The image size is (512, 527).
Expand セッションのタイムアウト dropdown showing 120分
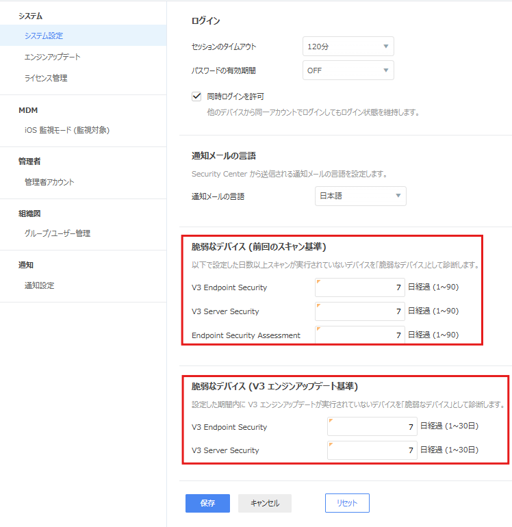coord(348,47)
